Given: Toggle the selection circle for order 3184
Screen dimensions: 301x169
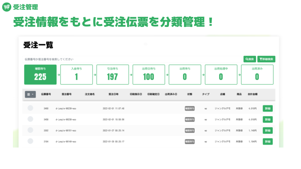Looking at the screenshot, I should point(30,141).
